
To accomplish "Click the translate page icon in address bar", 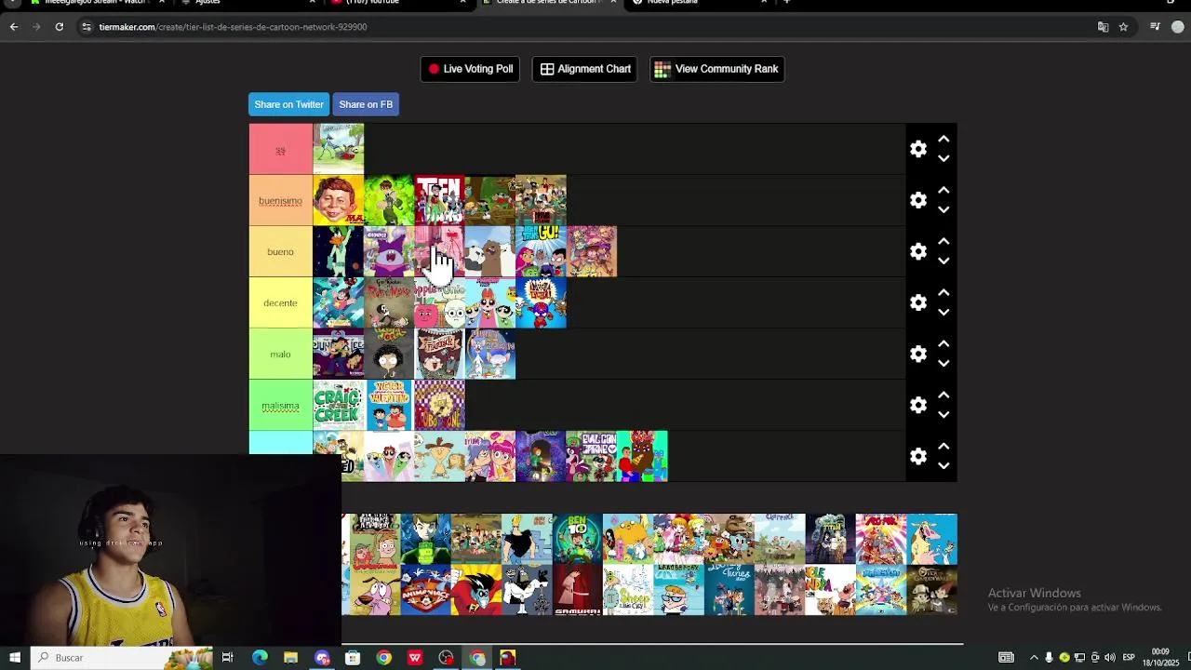I will pos(1103,27).
